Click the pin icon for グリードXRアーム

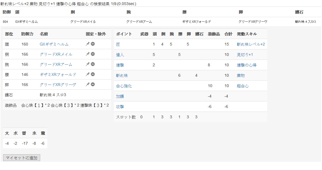click(87, 64)
